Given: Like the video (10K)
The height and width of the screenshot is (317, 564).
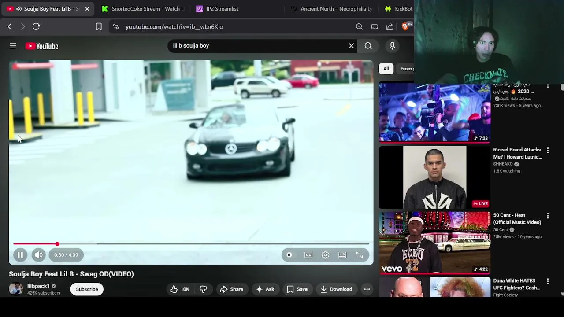Looking at the screenshot, I should point(180,289).
